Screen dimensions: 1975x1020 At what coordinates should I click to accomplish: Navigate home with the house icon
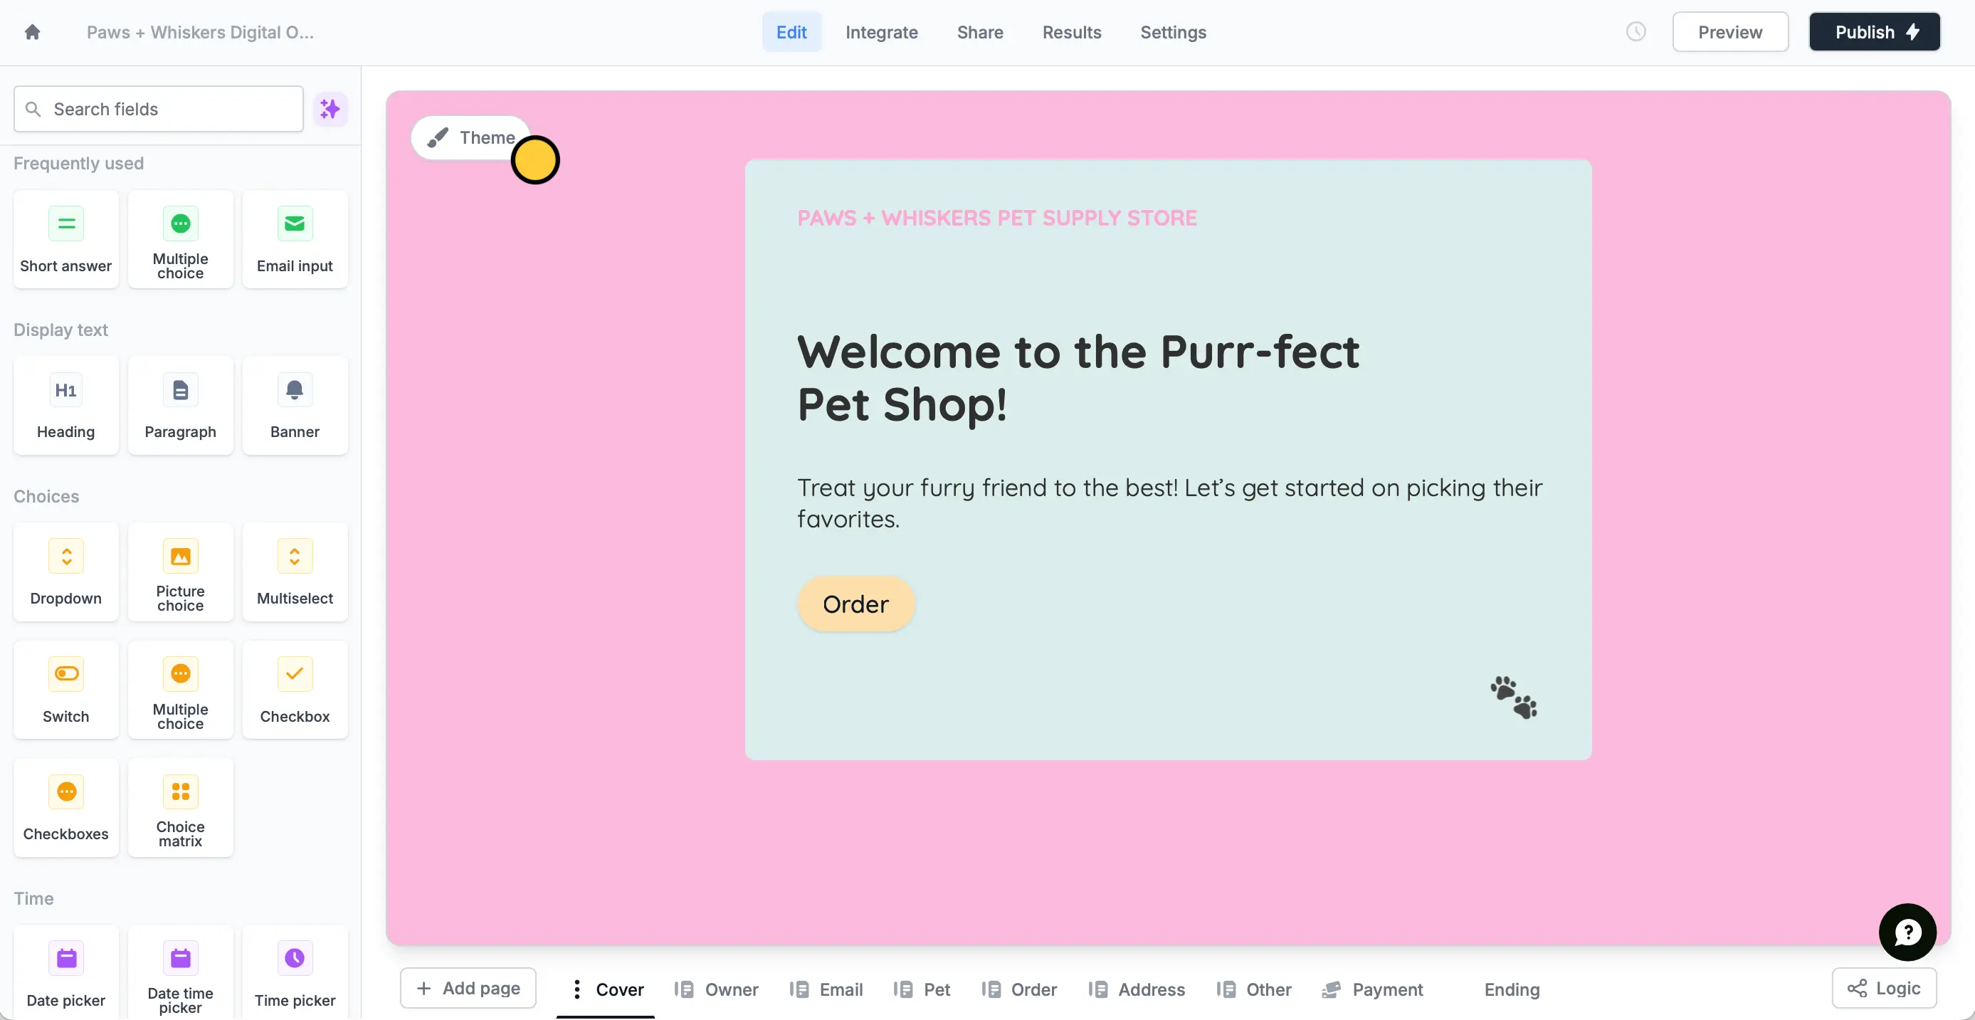click(x=33, y=31)
